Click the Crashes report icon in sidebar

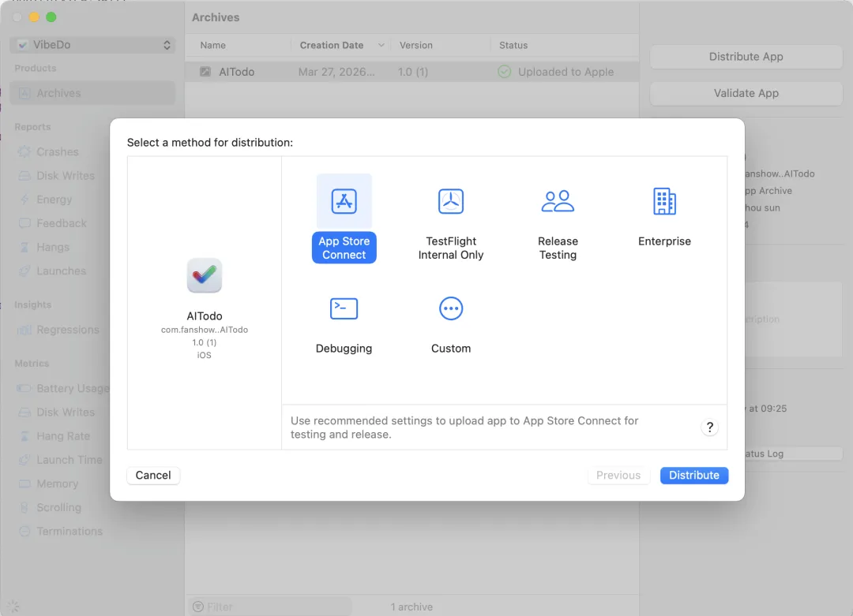pyautogui.click(x=24, y=151)
